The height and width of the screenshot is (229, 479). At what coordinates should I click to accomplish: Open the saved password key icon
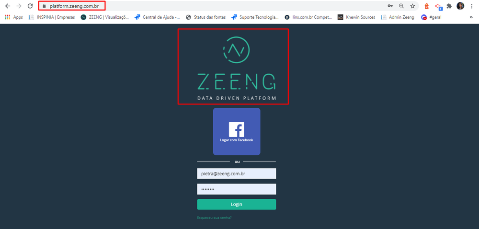click(x=390, y=6)
